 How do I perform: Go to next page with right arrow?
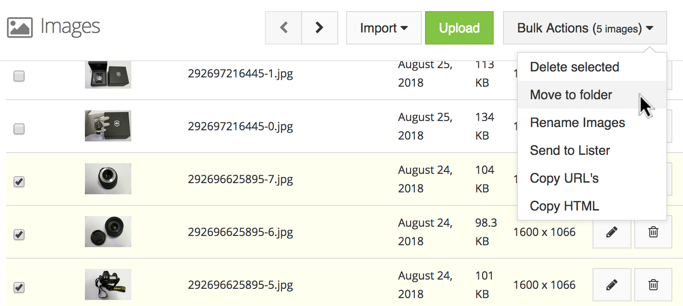[x=319, y=28]
